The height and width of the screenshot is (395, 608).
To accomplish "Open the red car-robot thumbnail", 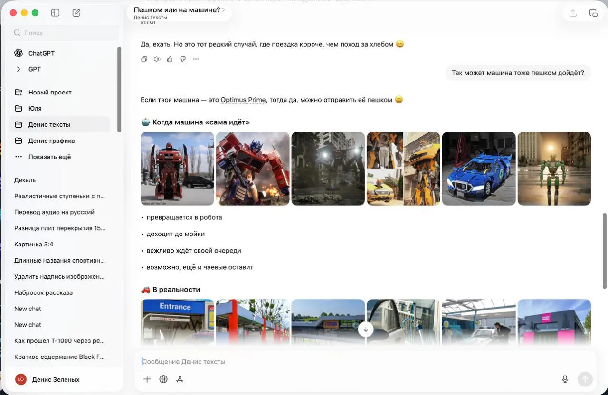I will pyautogui.click(x=177, y=169).
